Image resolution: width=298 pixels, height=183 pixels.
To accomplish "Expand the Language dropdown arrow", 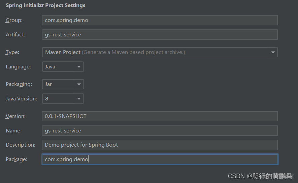I will tap(79, 67).
